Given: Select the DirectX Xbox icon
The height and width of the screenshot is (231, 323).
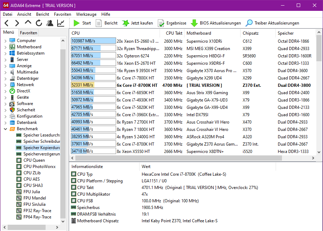Looking at the screenshot, I should pos(12,91).
